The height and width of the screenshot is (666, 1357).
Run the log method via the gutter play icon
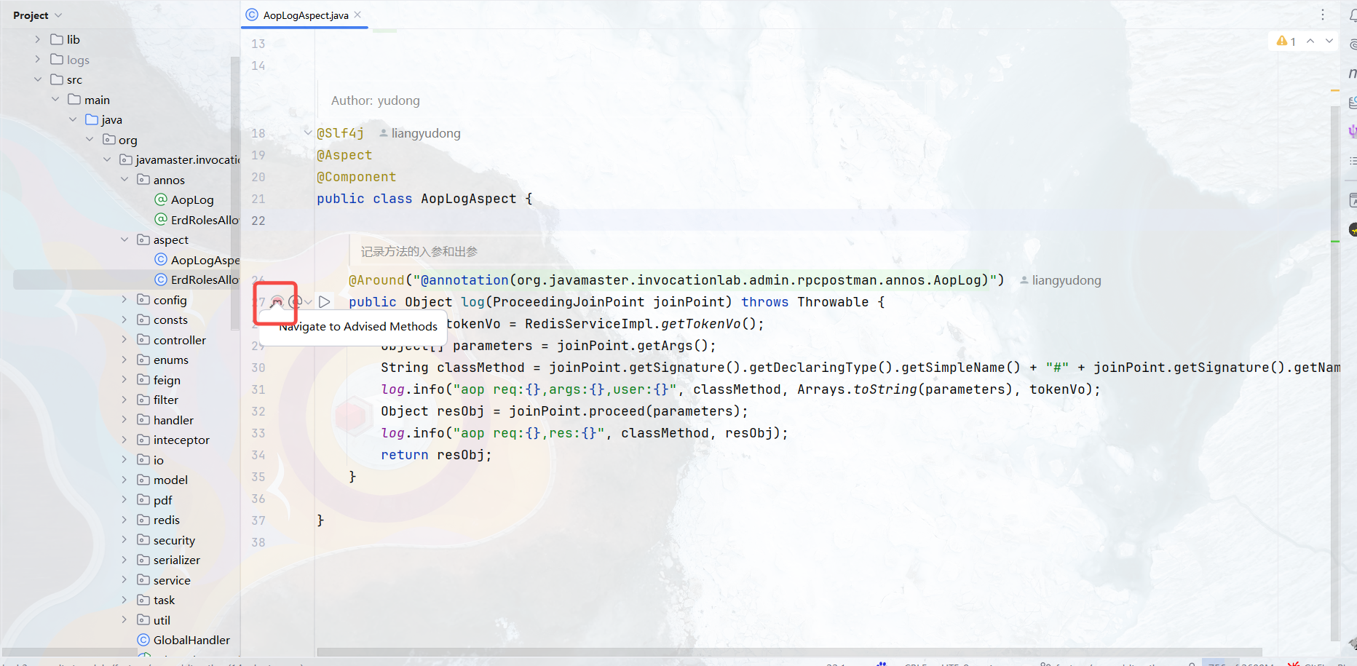pos(325,301)
